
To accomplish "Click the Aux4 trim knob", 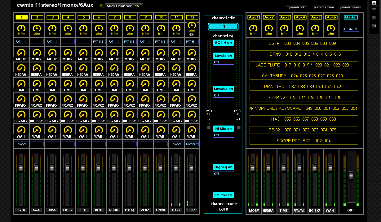I will click(x=300, y=28).
